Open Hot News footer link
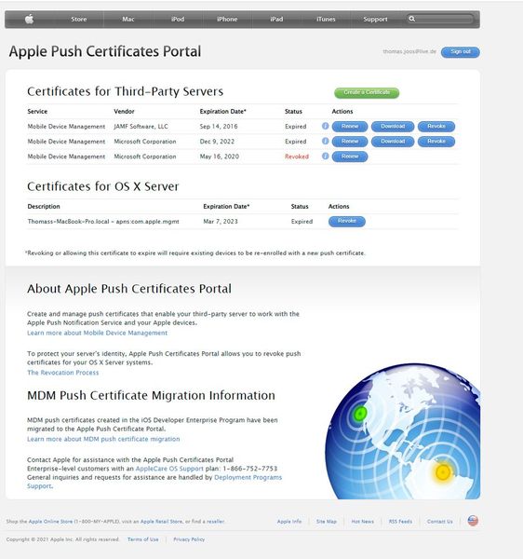This screenshot has width=523, height=559. [362, 521]
